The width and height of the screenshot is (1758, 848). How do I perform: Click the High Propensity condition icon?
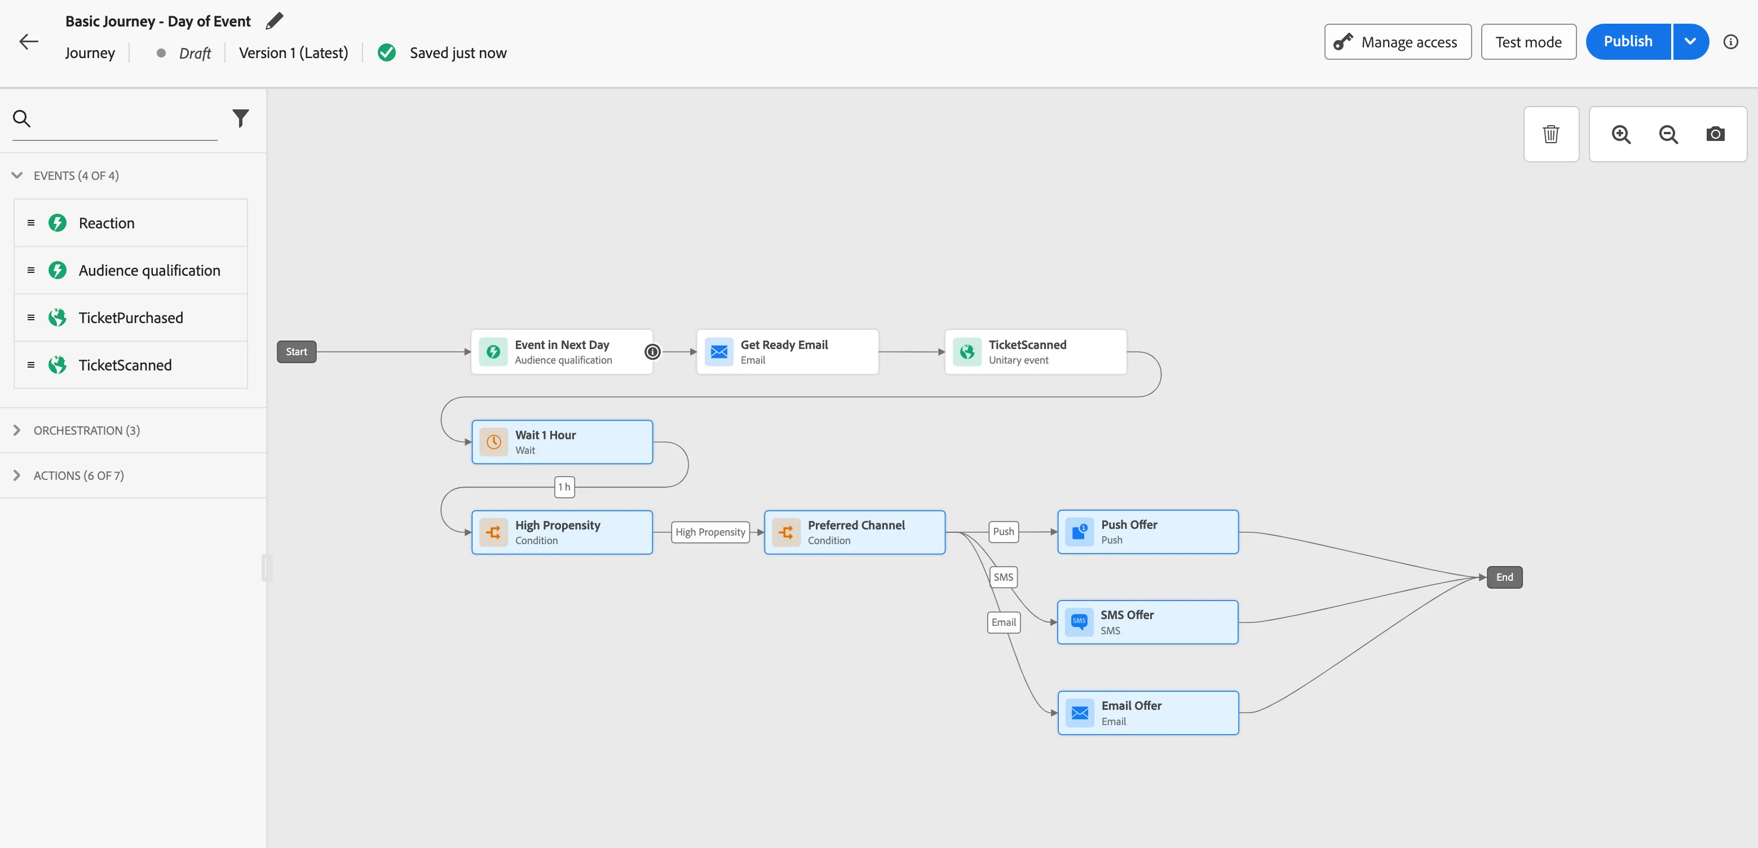tap(493, 532)
